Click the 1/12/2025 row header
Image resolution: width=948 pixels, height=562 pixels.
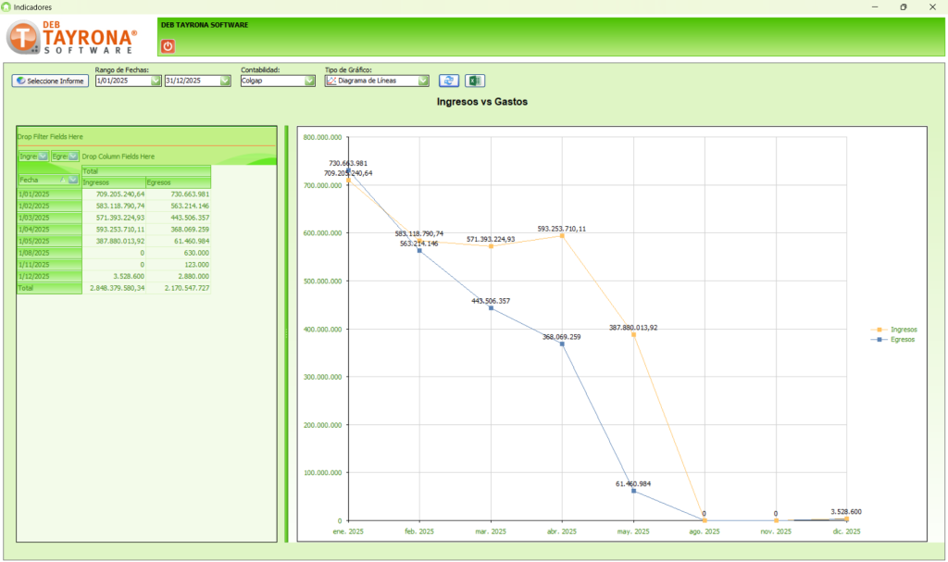point(48,276)
